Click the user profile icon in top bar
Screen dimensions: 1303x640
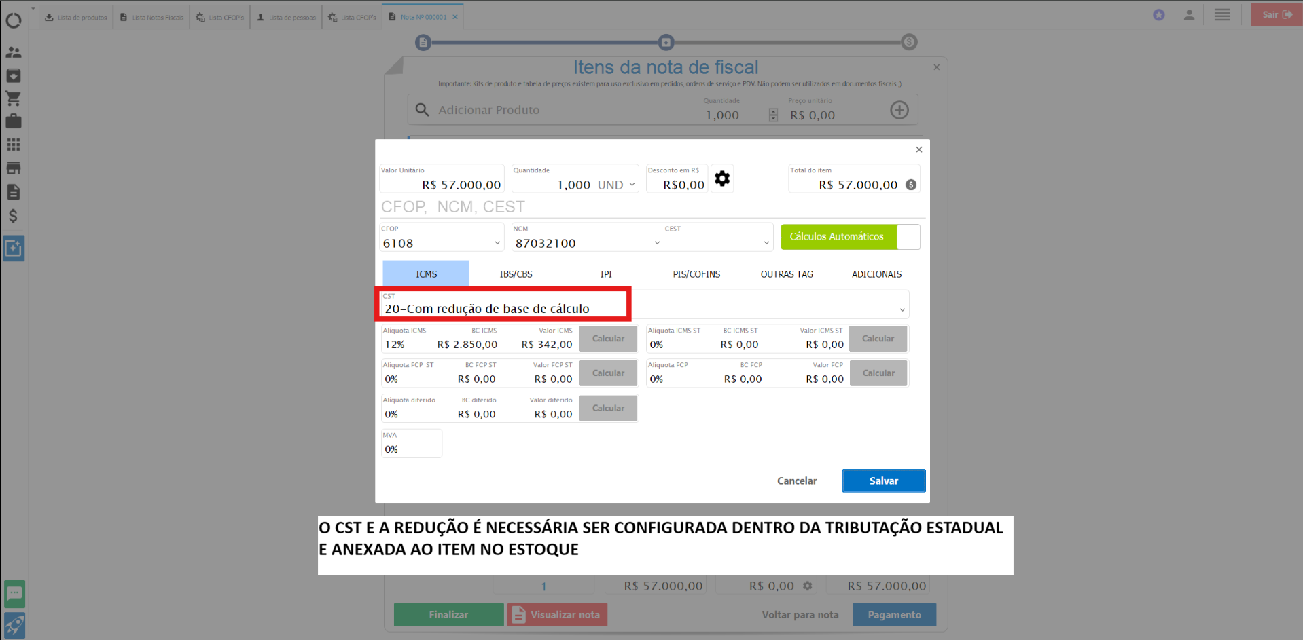[x=1189, y=15]
